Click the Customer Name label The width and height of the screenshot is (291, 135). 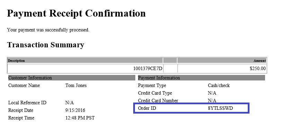(x=24, y=85)
